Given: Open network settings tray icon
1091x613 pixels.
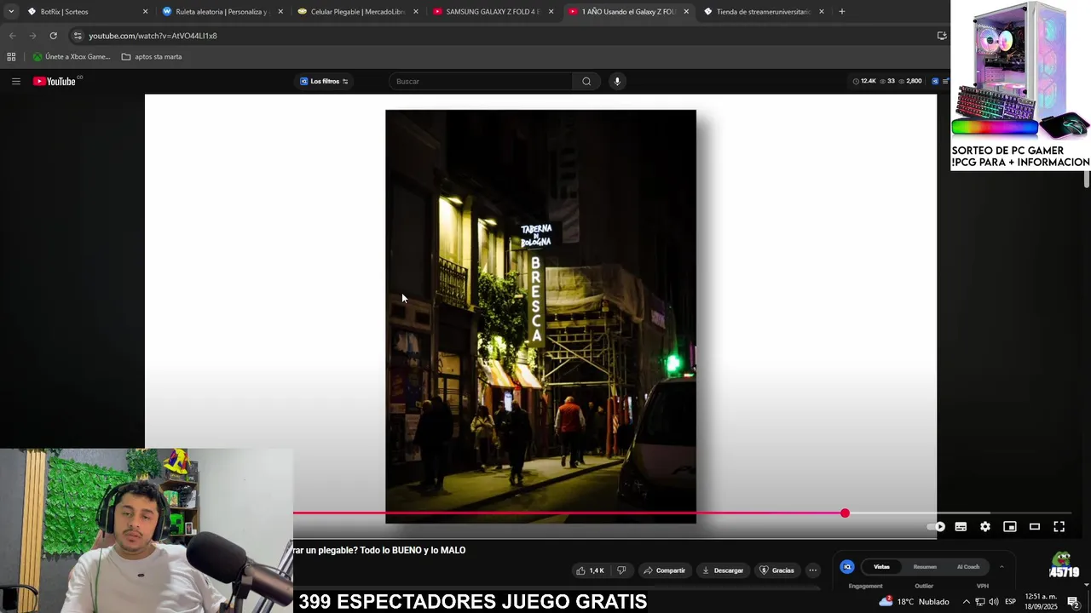Looking at the screenshot, I should tap(980, 602).
